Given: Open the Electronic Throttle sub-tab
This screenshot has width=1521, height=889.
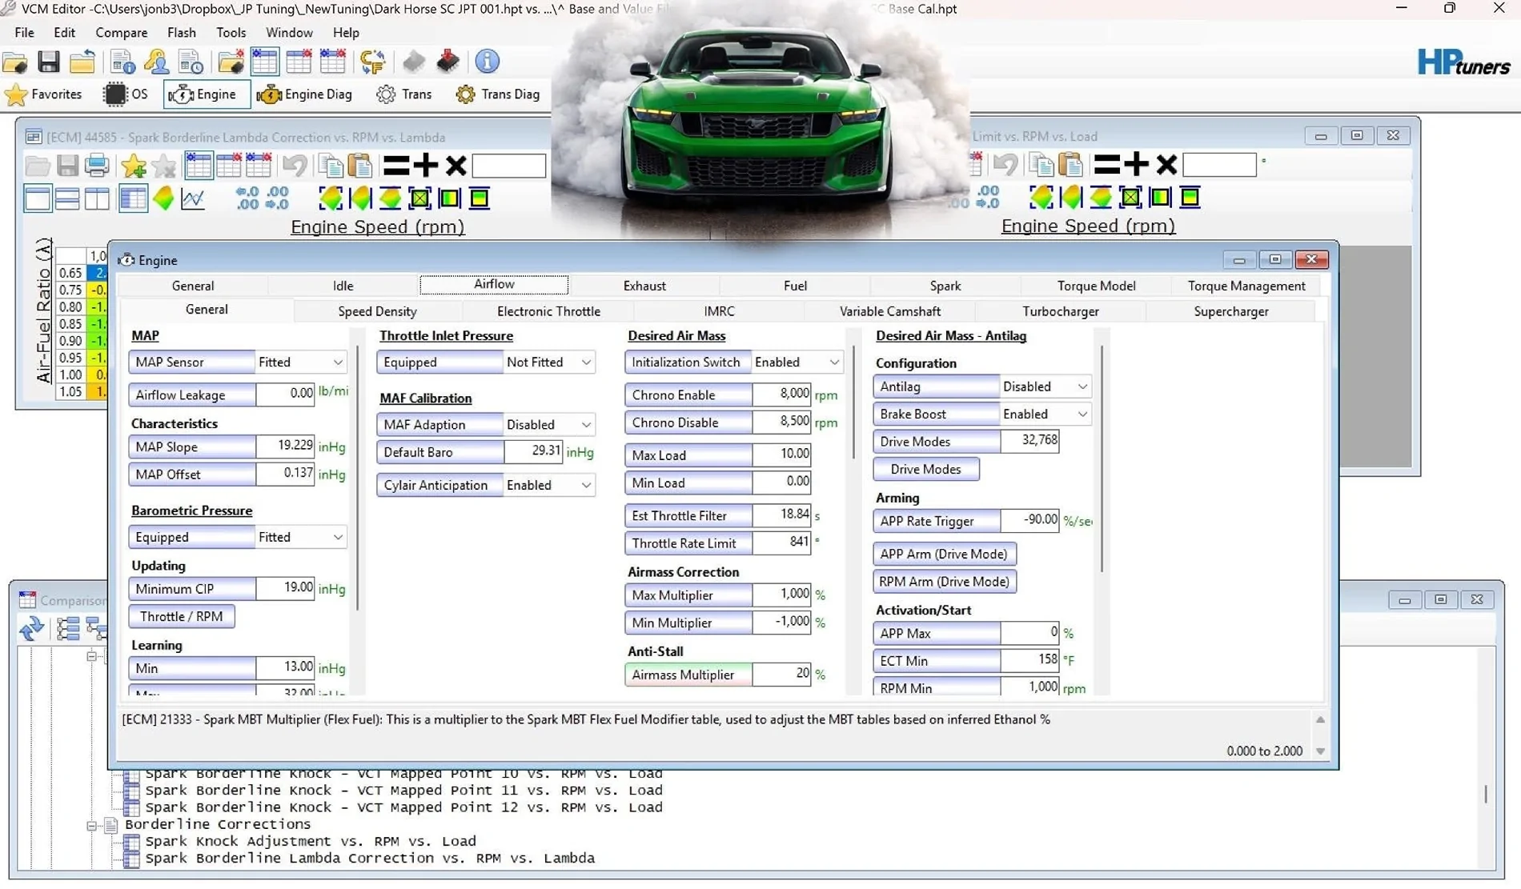Looking at the screenshot, I should (x=548, y=311).
